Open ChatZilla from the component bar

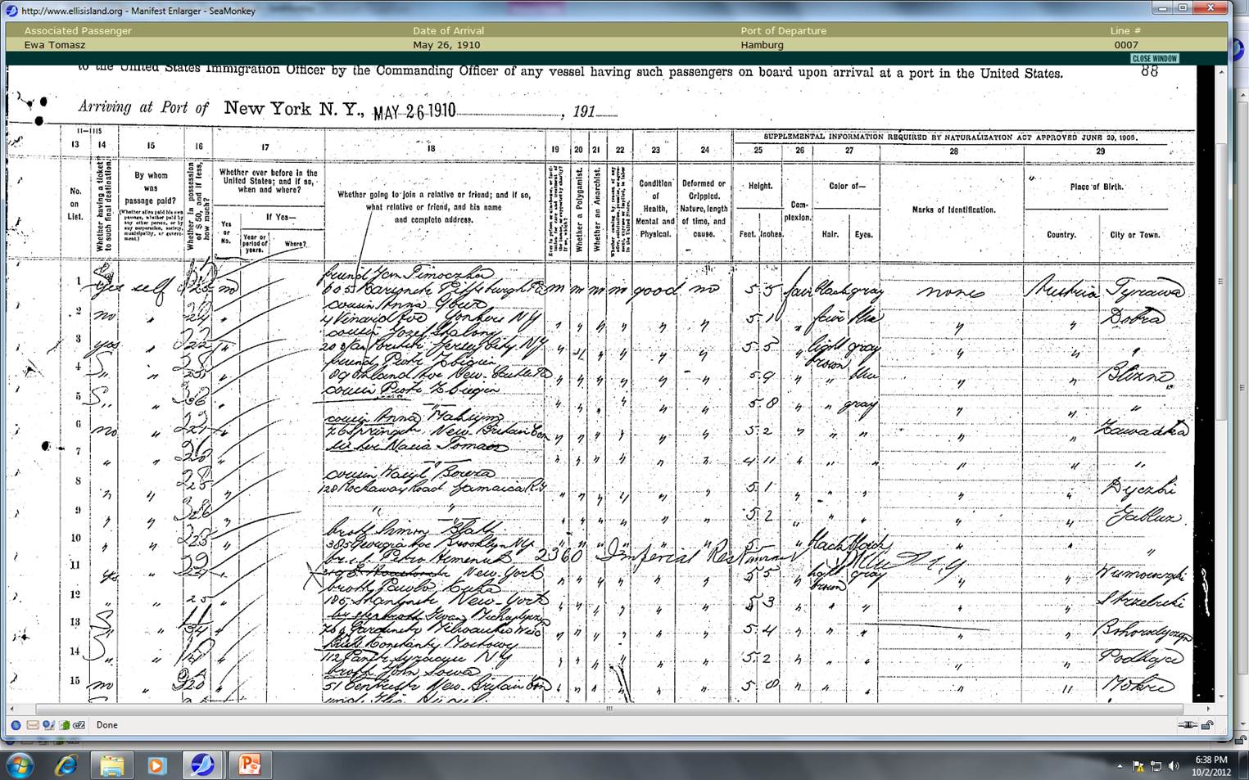(79, 725)
